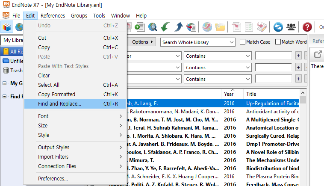Open the References menu

click(53, 15)
